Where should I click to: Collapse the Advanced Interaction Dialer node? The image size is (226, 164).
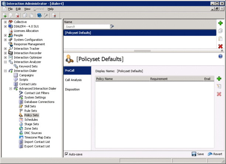(10, 89)
